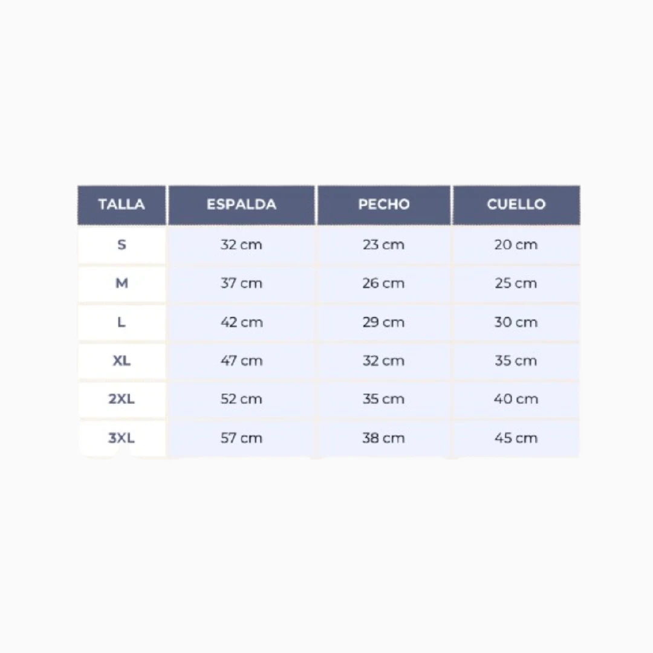This screenshot has width=653, height=653.
Task: Select the 3XL size row label
Action: [x=122, y=438]
